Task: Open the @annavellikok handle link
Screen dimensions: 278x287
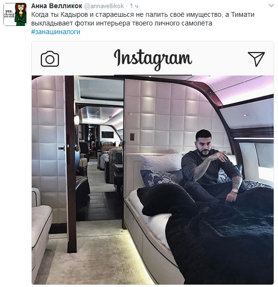Action: [104, 6]
